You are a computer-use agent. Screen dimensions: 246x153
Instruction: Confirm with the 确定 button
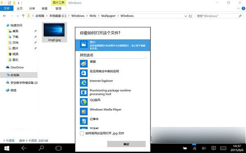click(x=126, y=144)
